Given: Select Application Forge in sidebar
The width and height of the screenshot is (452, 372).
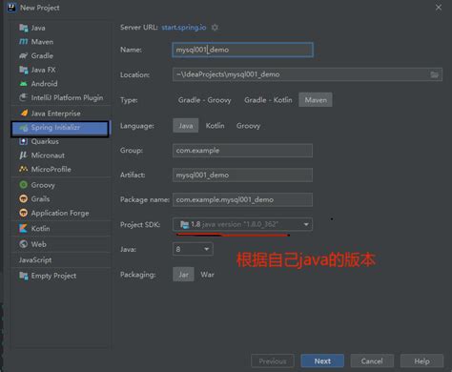Looking at the screenshot, I should (61, 213).
